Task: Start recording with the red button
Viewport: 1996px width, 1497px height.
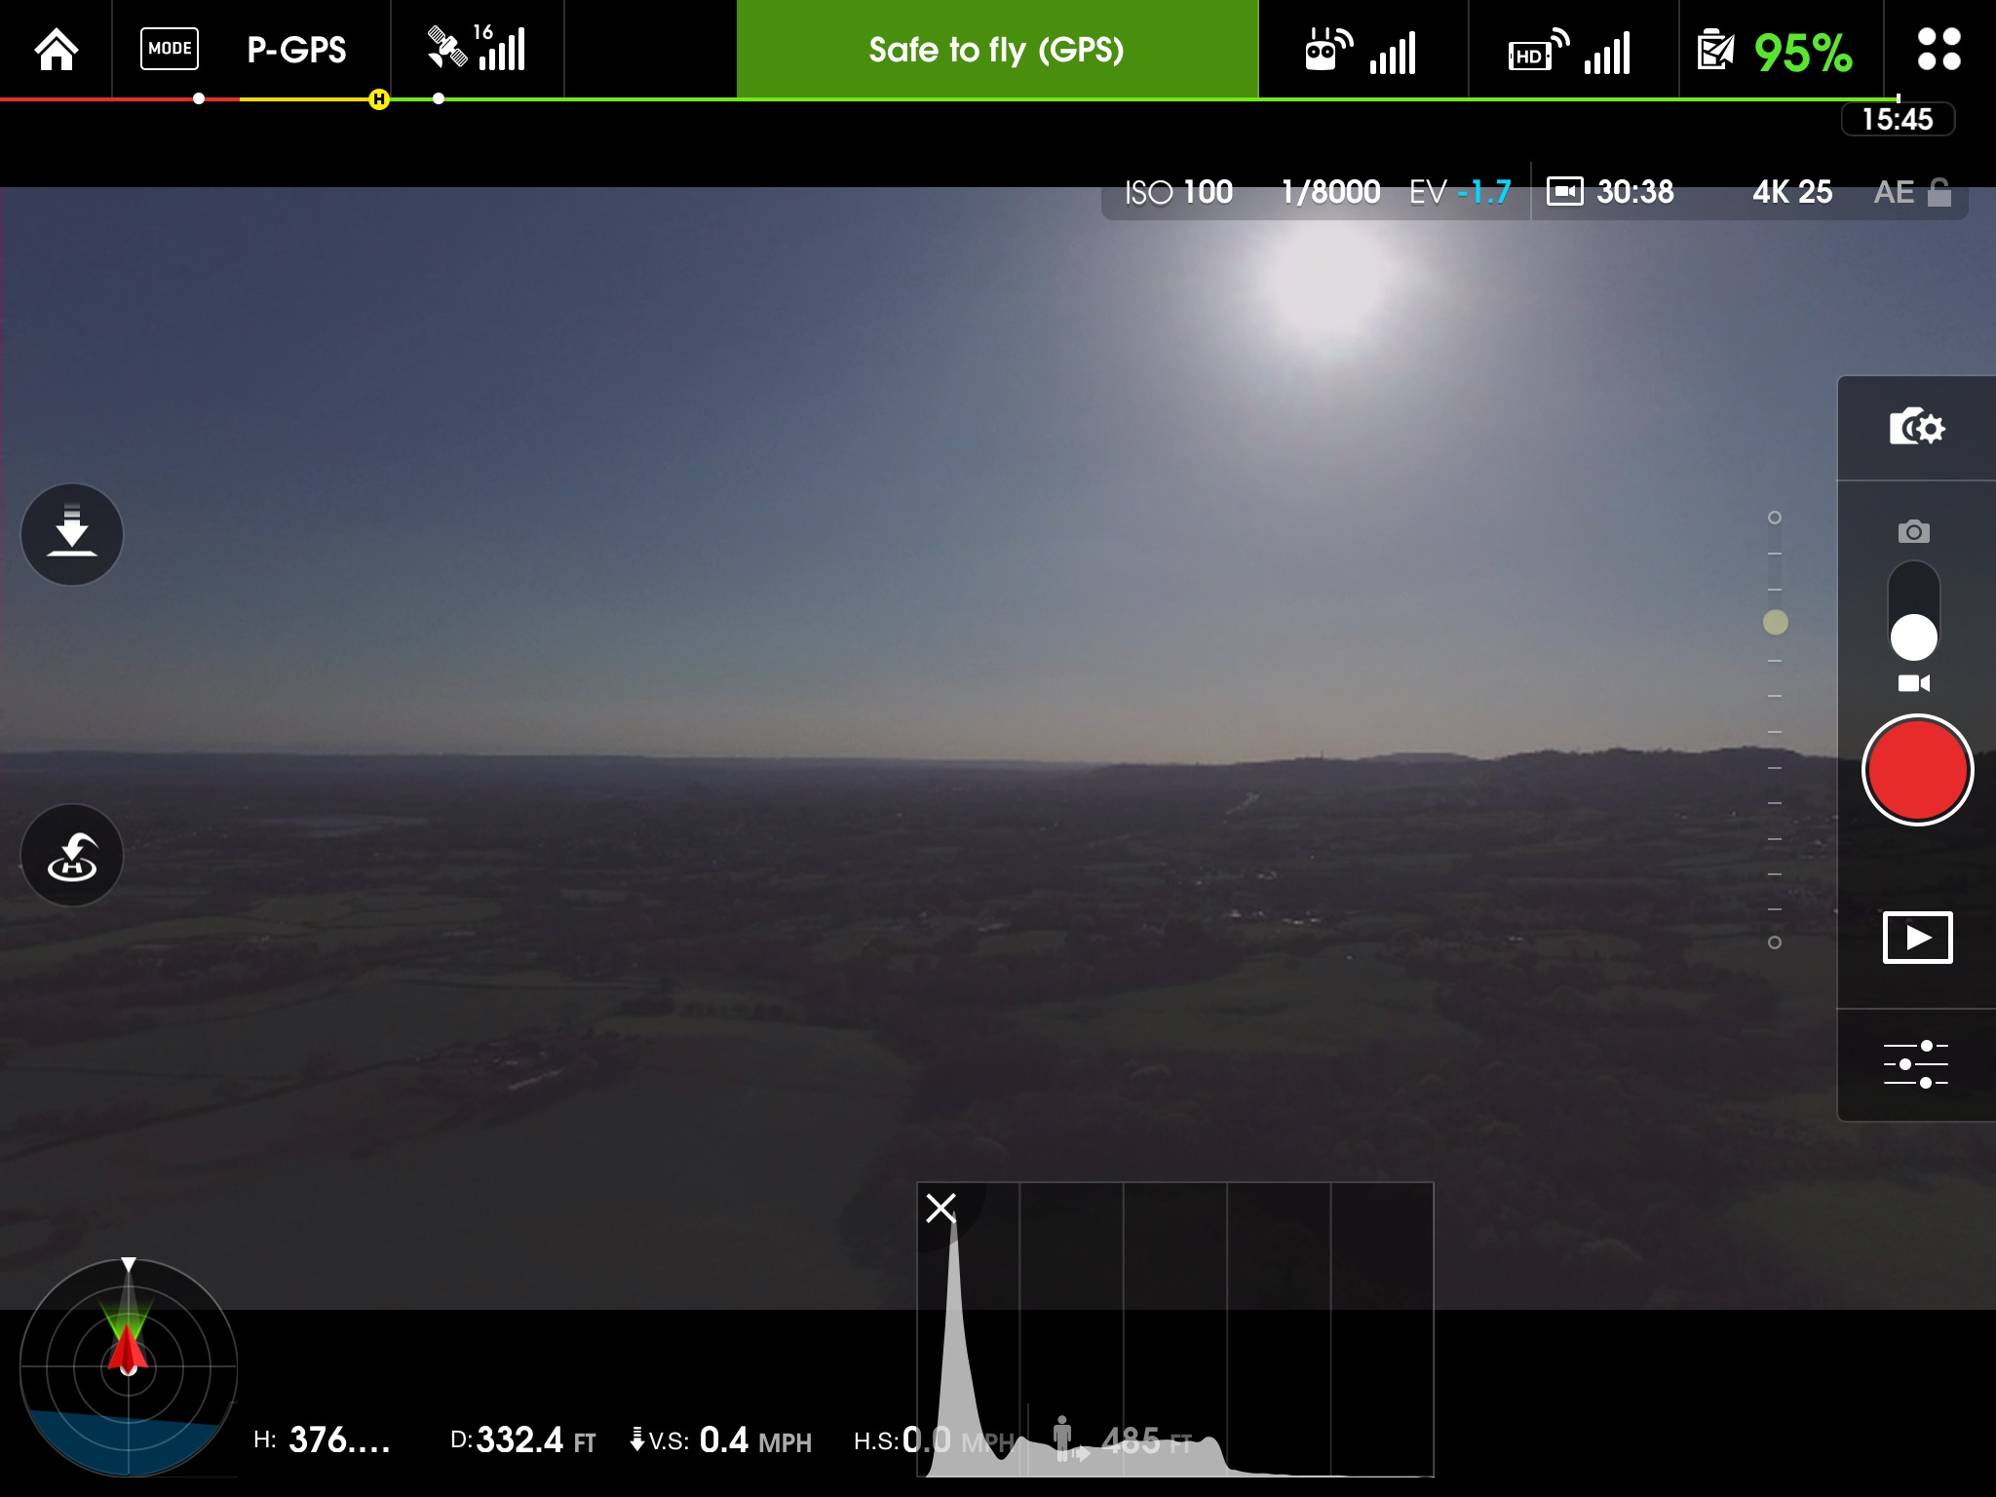Action: [x=1917, y=770]
